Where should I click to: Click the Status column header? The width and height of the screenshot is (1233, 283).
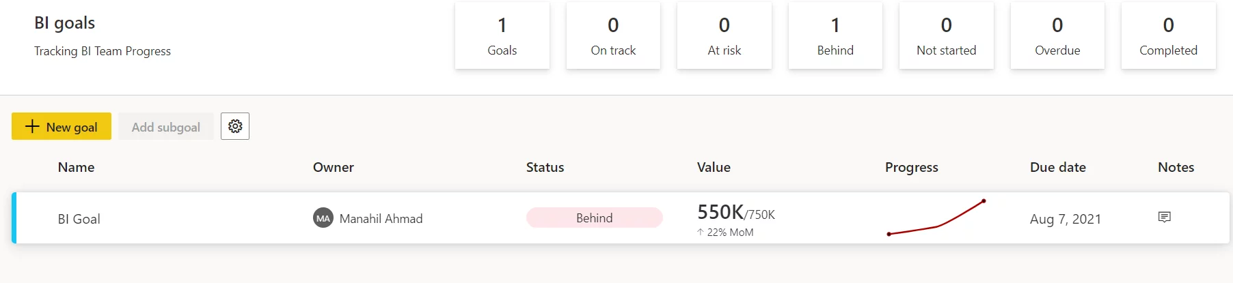(545, 167)
